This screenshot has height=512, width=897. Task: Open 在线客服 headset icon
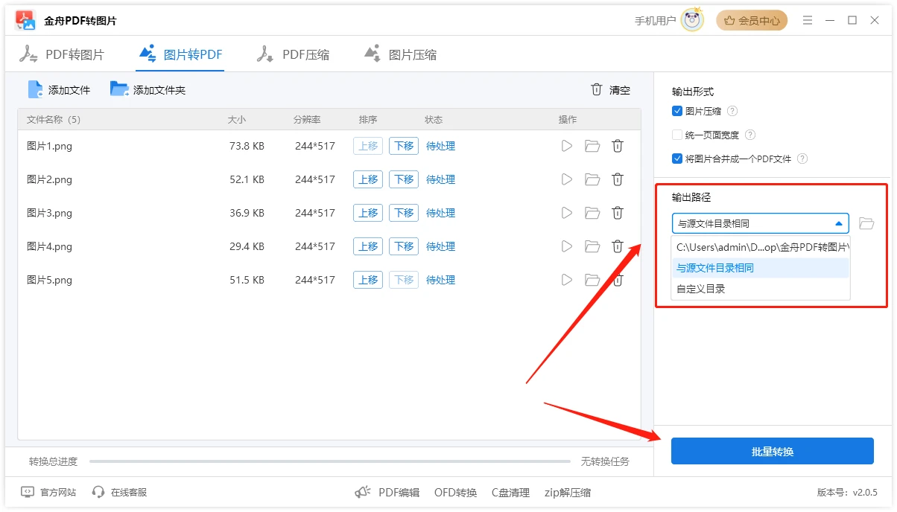pos(98,492)
